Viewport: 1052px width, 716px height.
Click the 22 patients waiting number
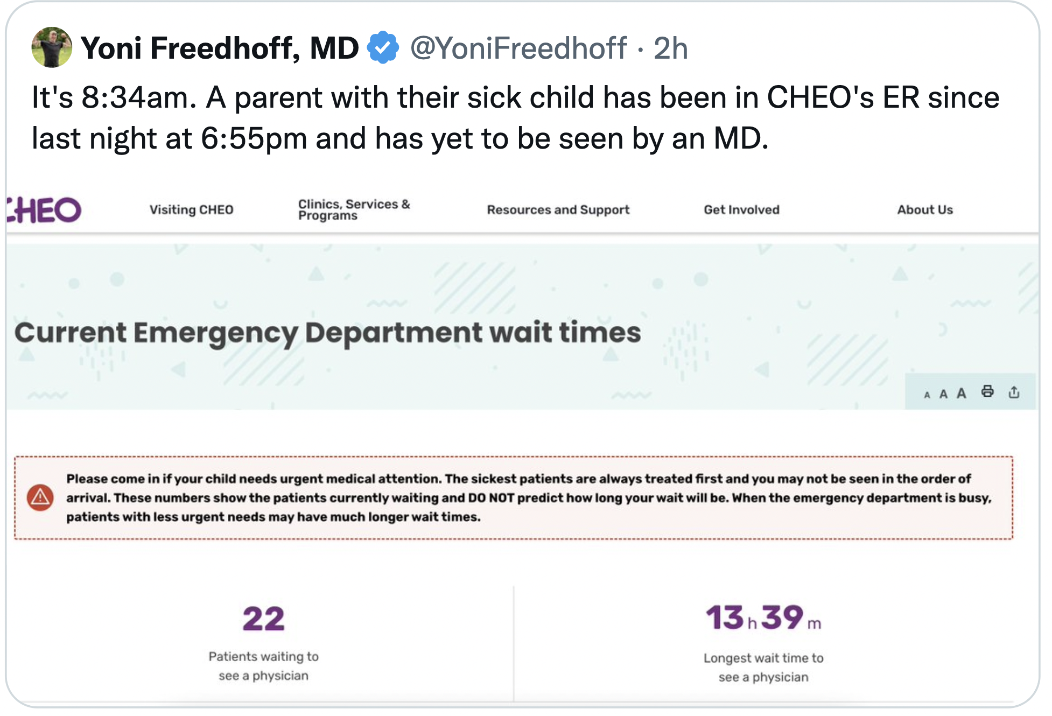[x=263, y=619]
